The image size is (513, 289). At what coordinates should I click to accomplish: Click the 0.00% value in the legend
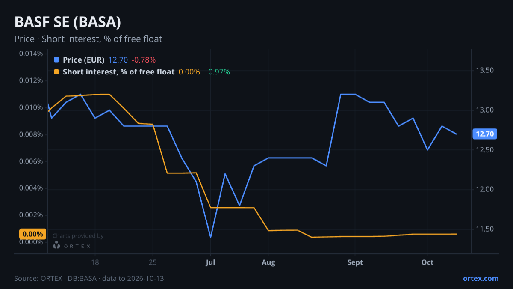189,72
